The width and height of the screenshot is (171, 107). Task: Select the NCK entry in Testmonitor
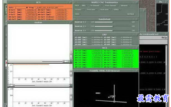(x=77, y=6)
